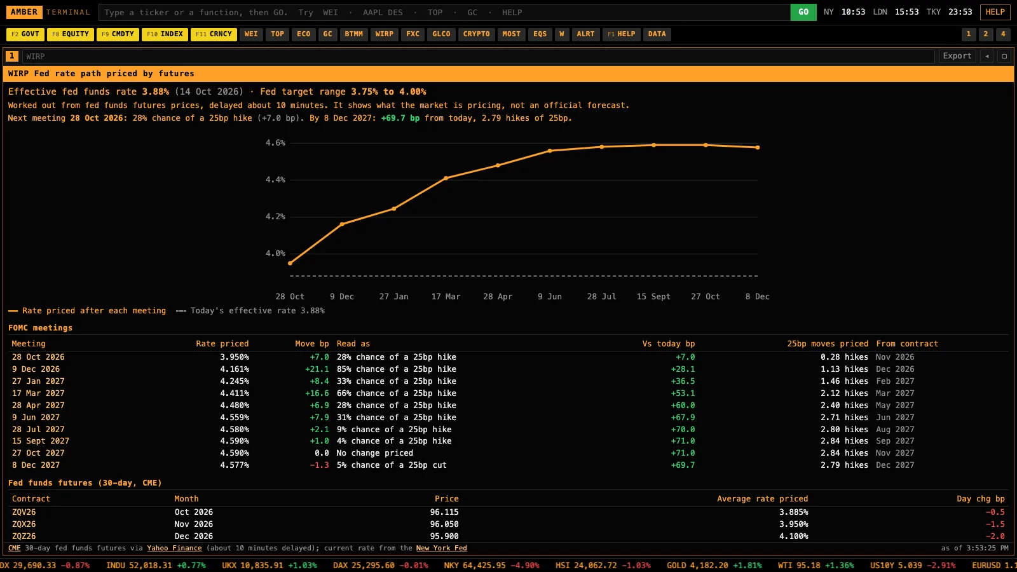Select the F9 CMDTY function key

pyautogui.click(x=118, y=34)
